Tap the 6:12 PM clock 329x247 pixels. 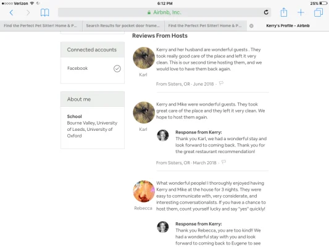[165, 3]
